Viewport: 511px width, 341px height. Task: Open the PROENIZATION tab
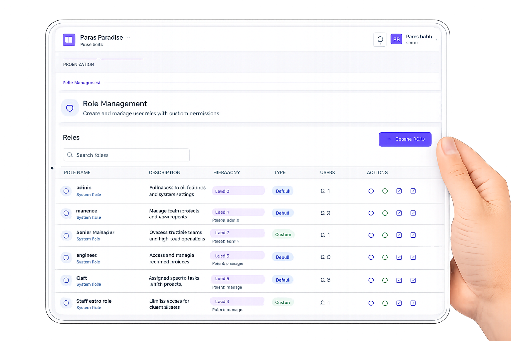point(79,64)
